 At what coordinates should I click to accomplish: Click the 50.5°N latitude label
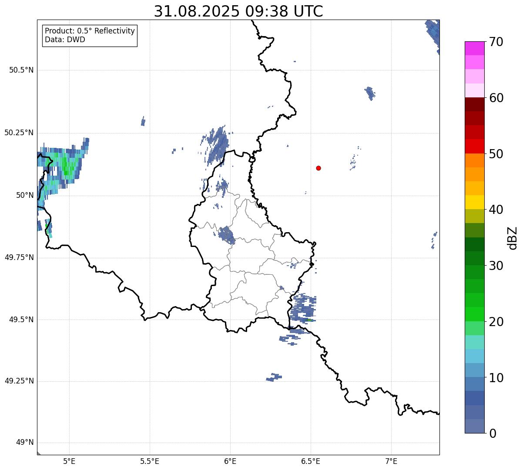21,70
